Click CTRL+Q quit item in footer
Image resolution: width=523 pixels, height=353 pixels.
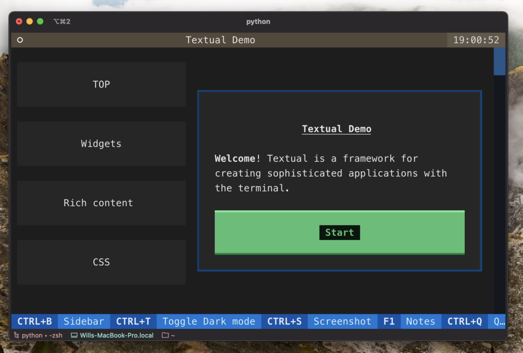click(x=473, y=322)
